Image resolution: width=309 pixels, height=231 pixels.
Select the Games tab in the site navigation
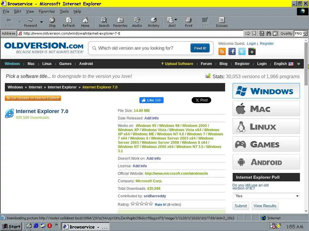pyautogui.click(x=65, y=64)
